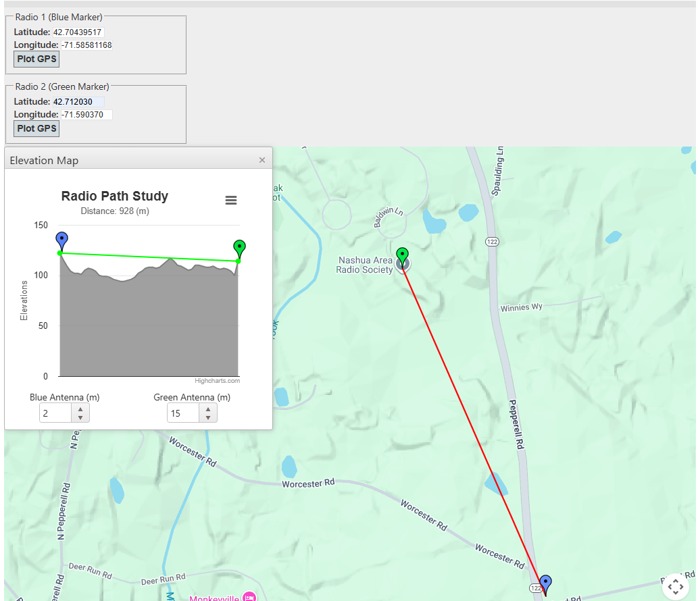The height and width of the screenshot is (601, 698).
Task: Open the chart hamburger context menu
Action: click(x=231, y=200)
